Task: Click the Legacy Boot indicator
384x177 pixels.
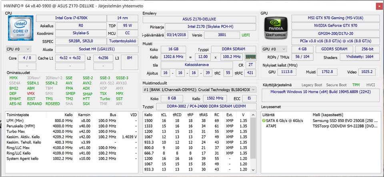Action: pos(312,85)
